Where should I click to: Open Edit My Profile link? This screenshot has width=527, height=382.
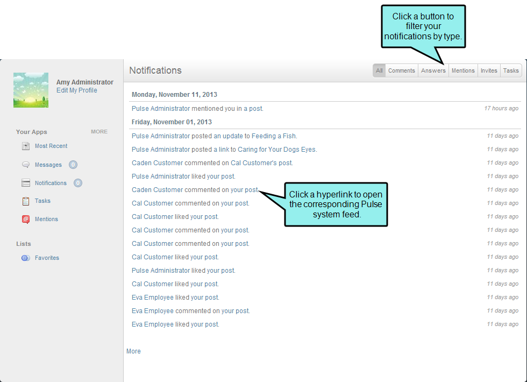coord(76,90)
